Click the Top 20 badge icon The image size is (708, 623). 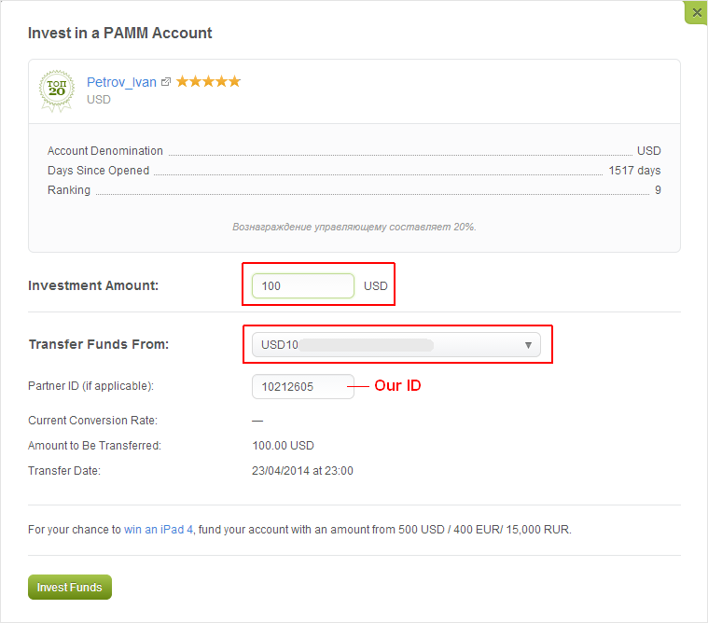[x=57, y=90]
